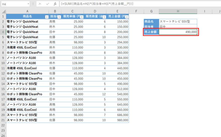Open the 商品名 column filter dropdown
The width and height of the screenshot is (221, 137).
point(46,17)
